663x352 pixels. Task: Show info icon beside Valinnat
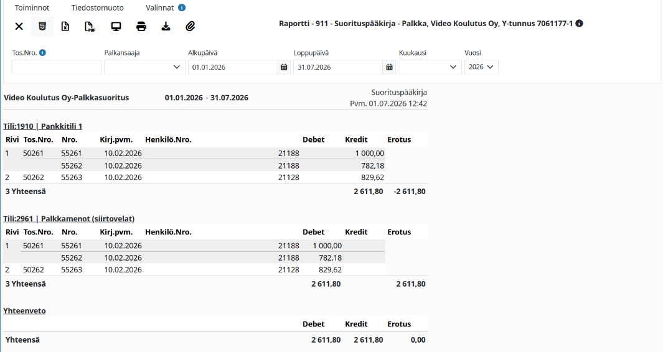(182, 7)
